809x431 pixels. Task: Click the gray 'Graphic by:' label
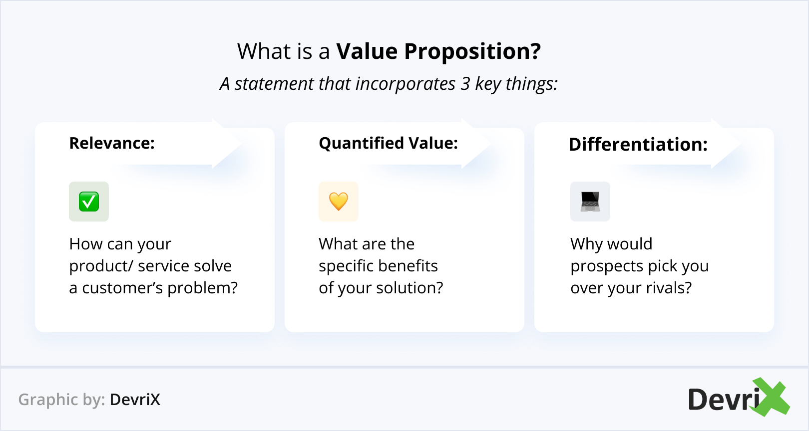pyautogui.click(x=61, y=400)
